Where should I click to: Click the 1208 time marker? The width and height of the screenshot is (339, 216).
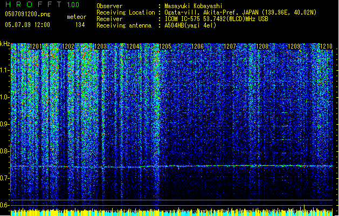(x=262, y=46)
